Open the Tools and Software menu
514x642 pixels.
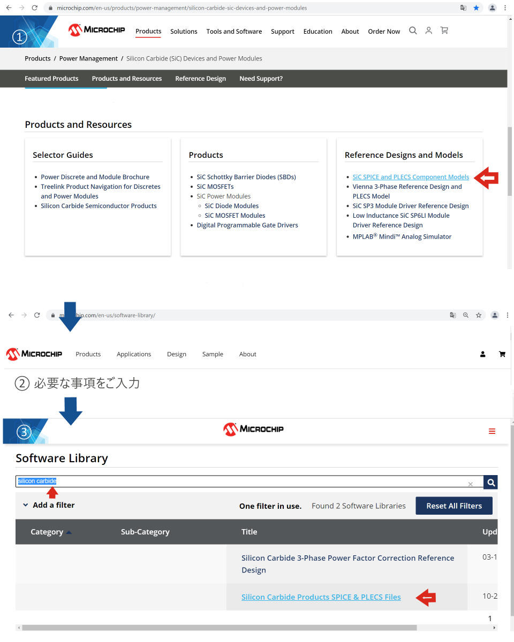point(234,32)
